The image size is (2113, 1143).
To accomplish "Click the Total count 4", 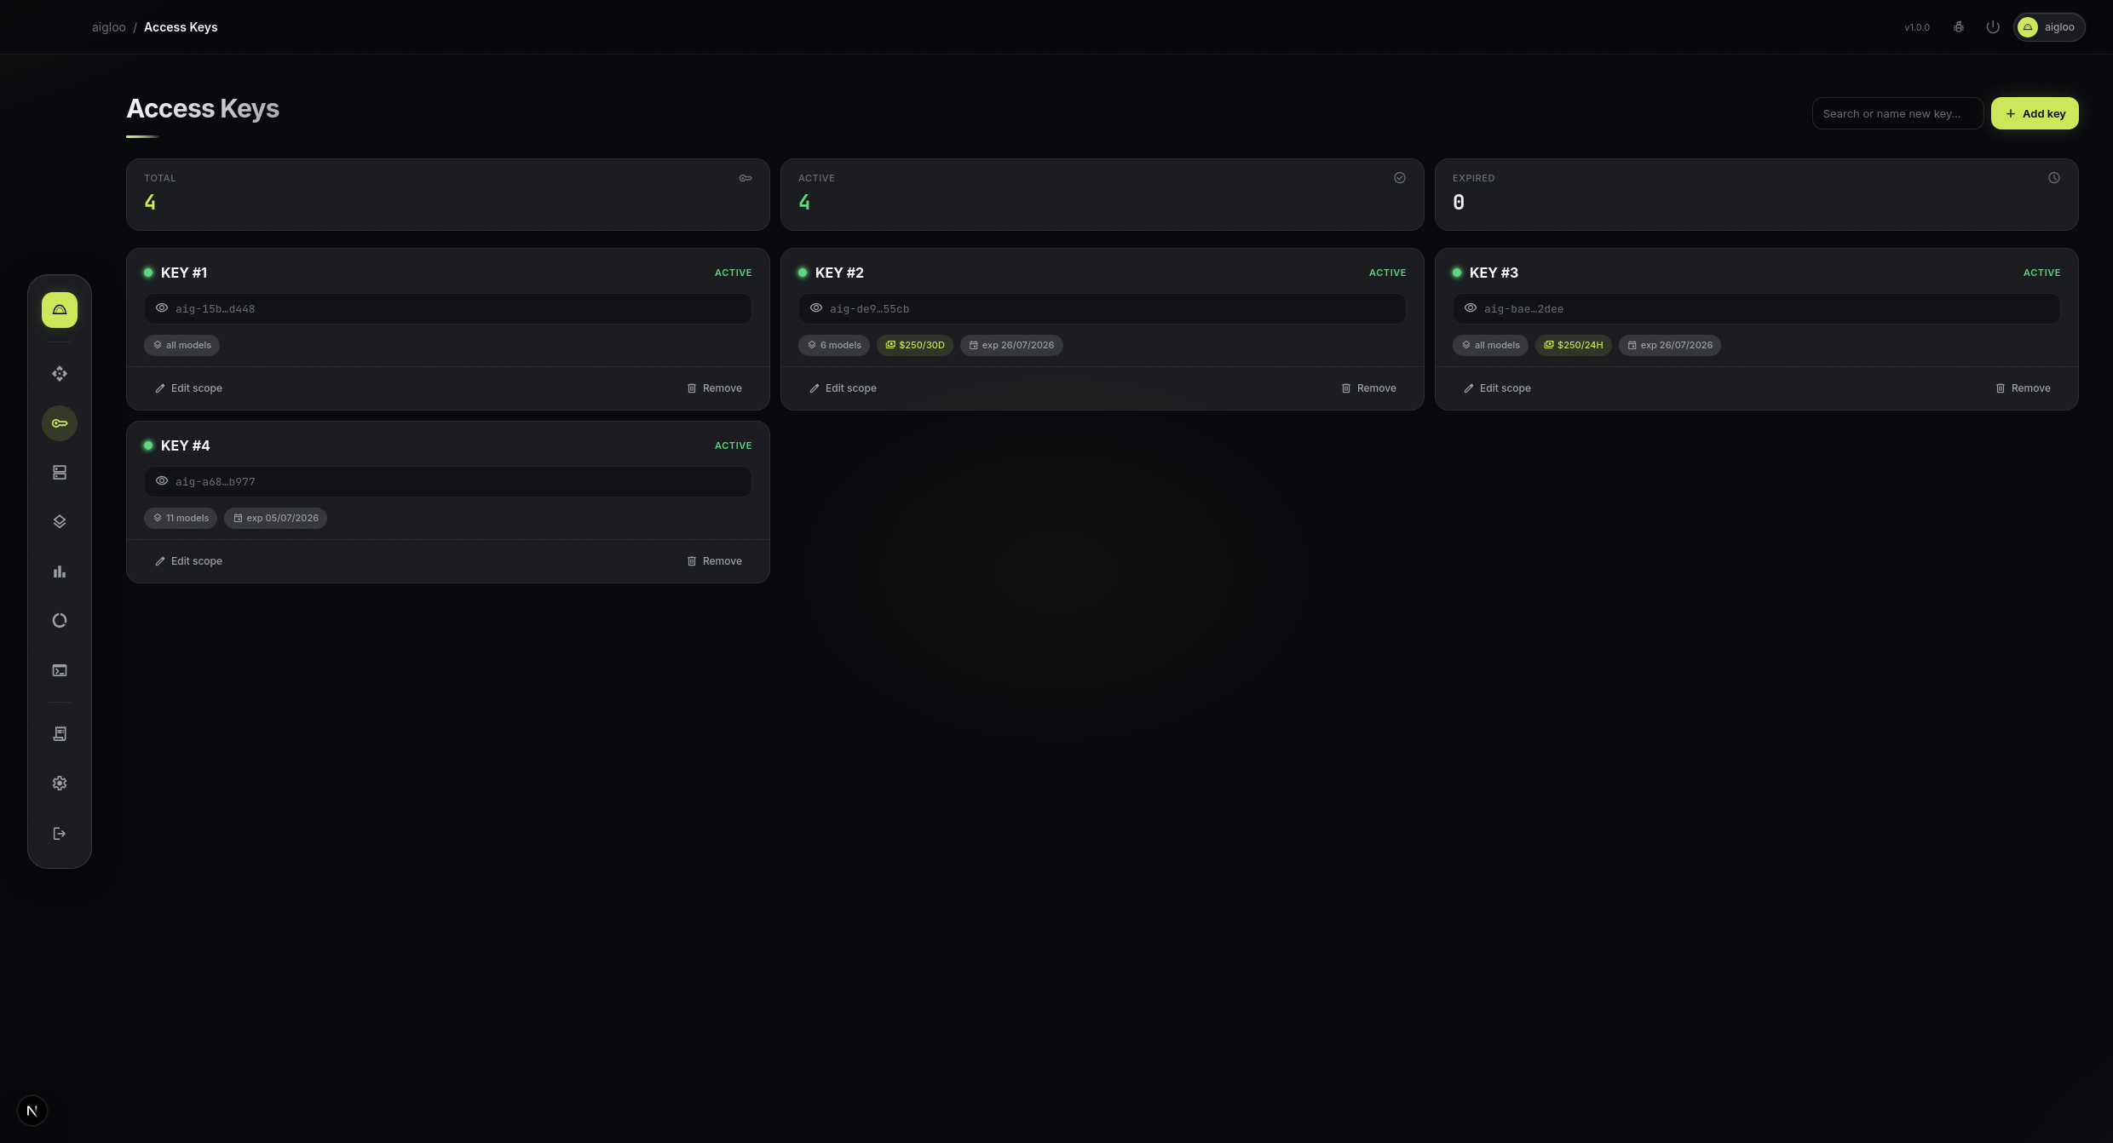I will (150, 203).
